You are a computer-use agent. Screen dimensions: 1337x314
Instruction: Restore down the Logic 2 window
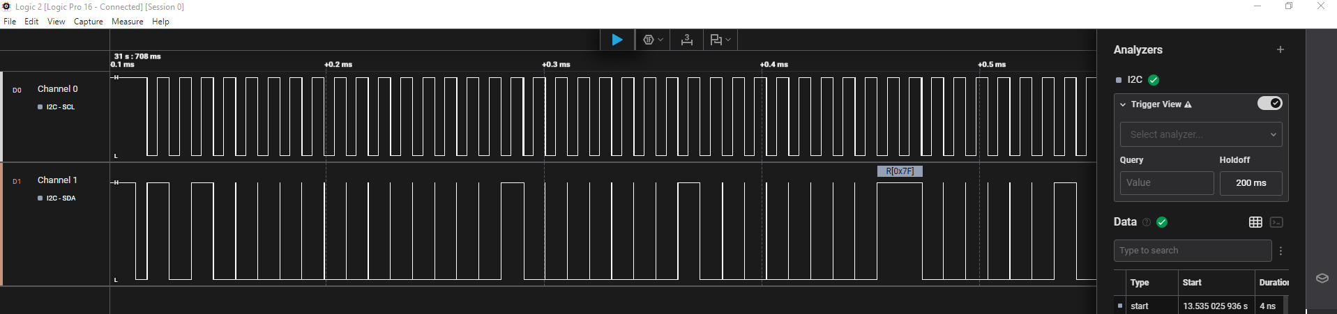(x=1289, y=6)
